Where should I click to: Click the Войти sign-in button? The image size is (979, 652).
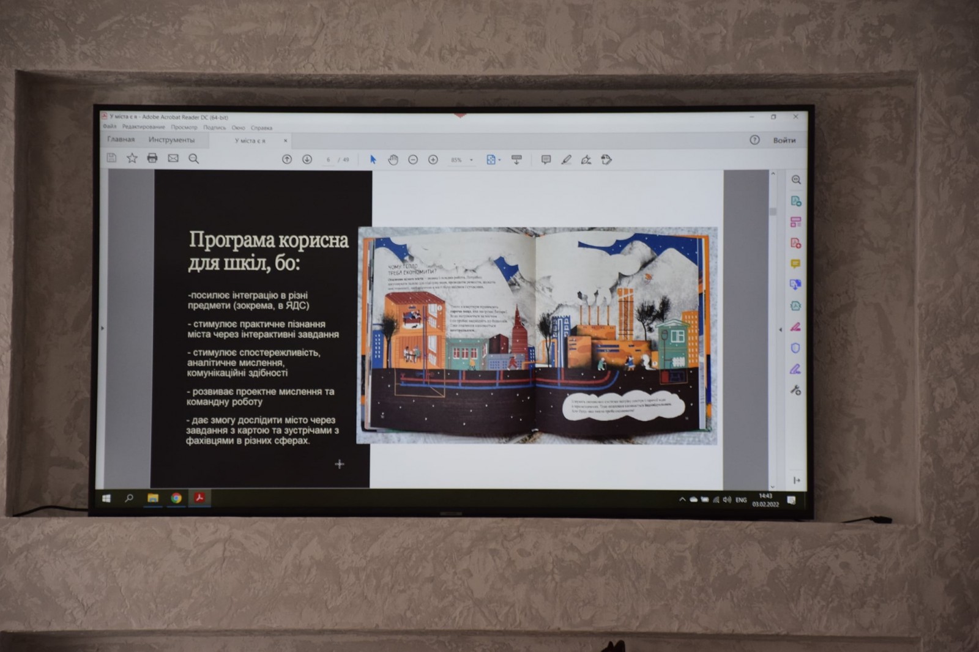[784, 140]
